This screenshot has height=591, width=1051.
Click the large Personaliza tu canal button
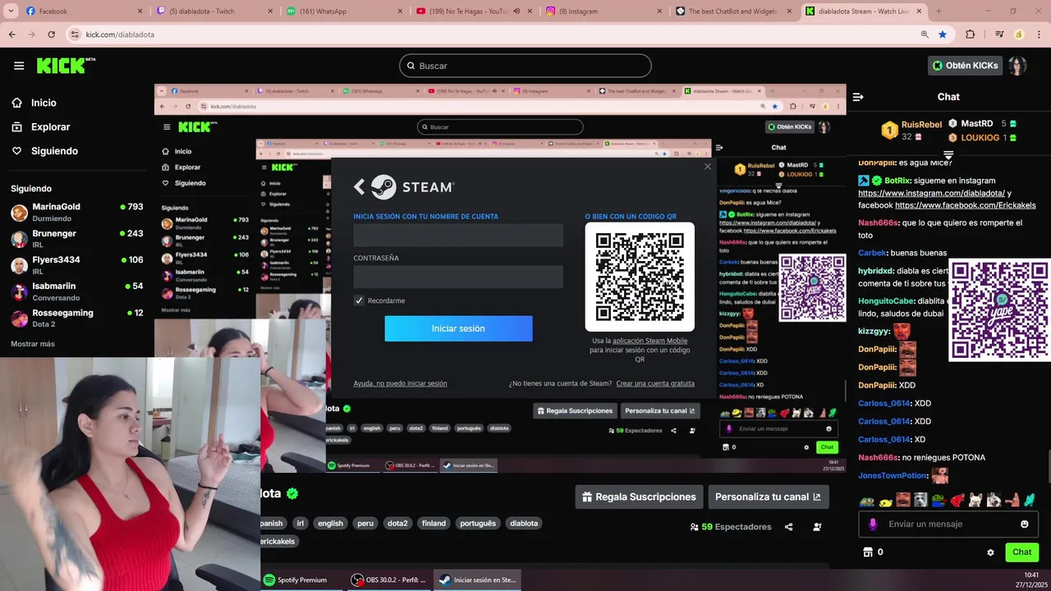point(768,497)
